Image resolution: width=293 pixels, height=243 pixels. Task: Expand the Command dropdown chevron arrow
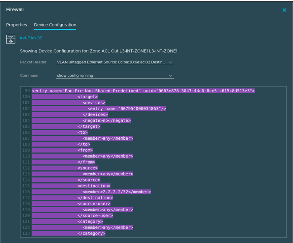(x=171, y=76)
